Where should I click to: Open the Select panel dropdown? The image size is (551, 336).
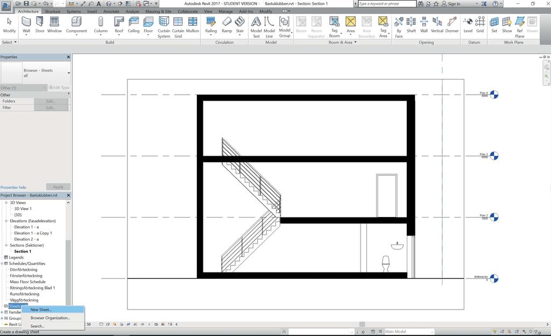pos(9,42)
